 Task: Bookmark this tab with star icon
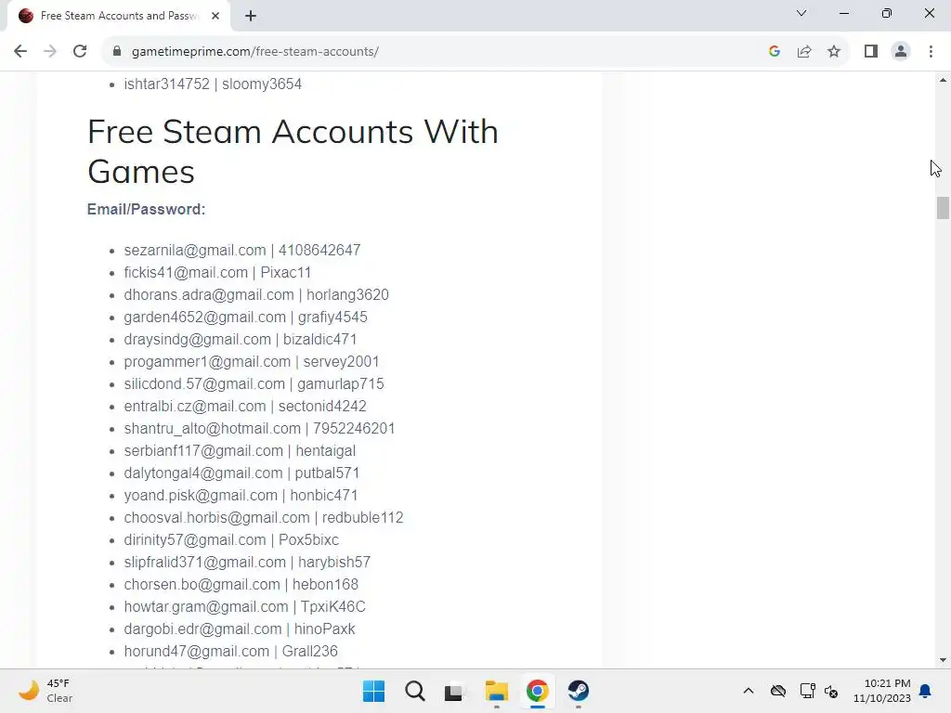click(x=834, y=52)
